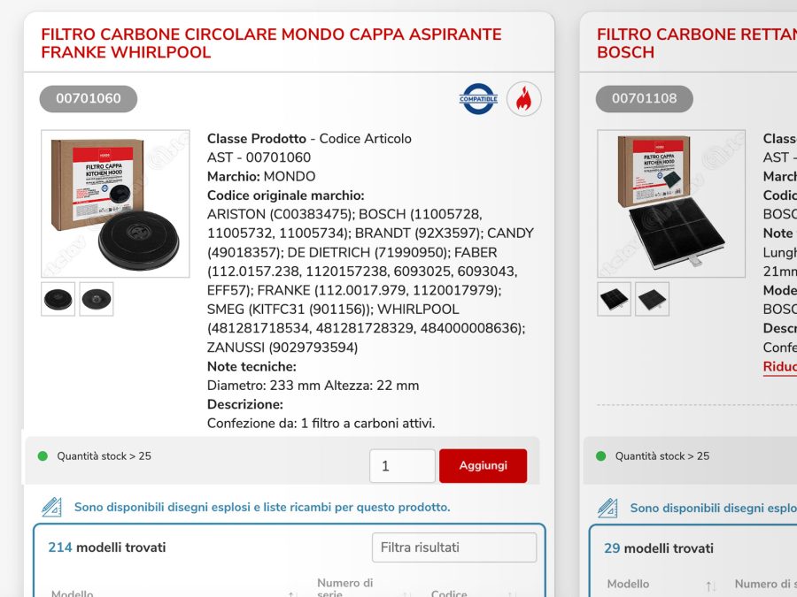Screen dimensions: 797x597
Task: Click exploded drawings ruler icon for product 00701060
Action: tap(51, 507)
